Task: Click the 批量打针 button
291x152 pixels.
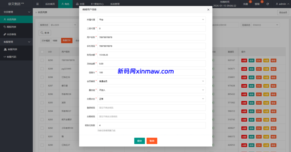Action: point(66,41)
